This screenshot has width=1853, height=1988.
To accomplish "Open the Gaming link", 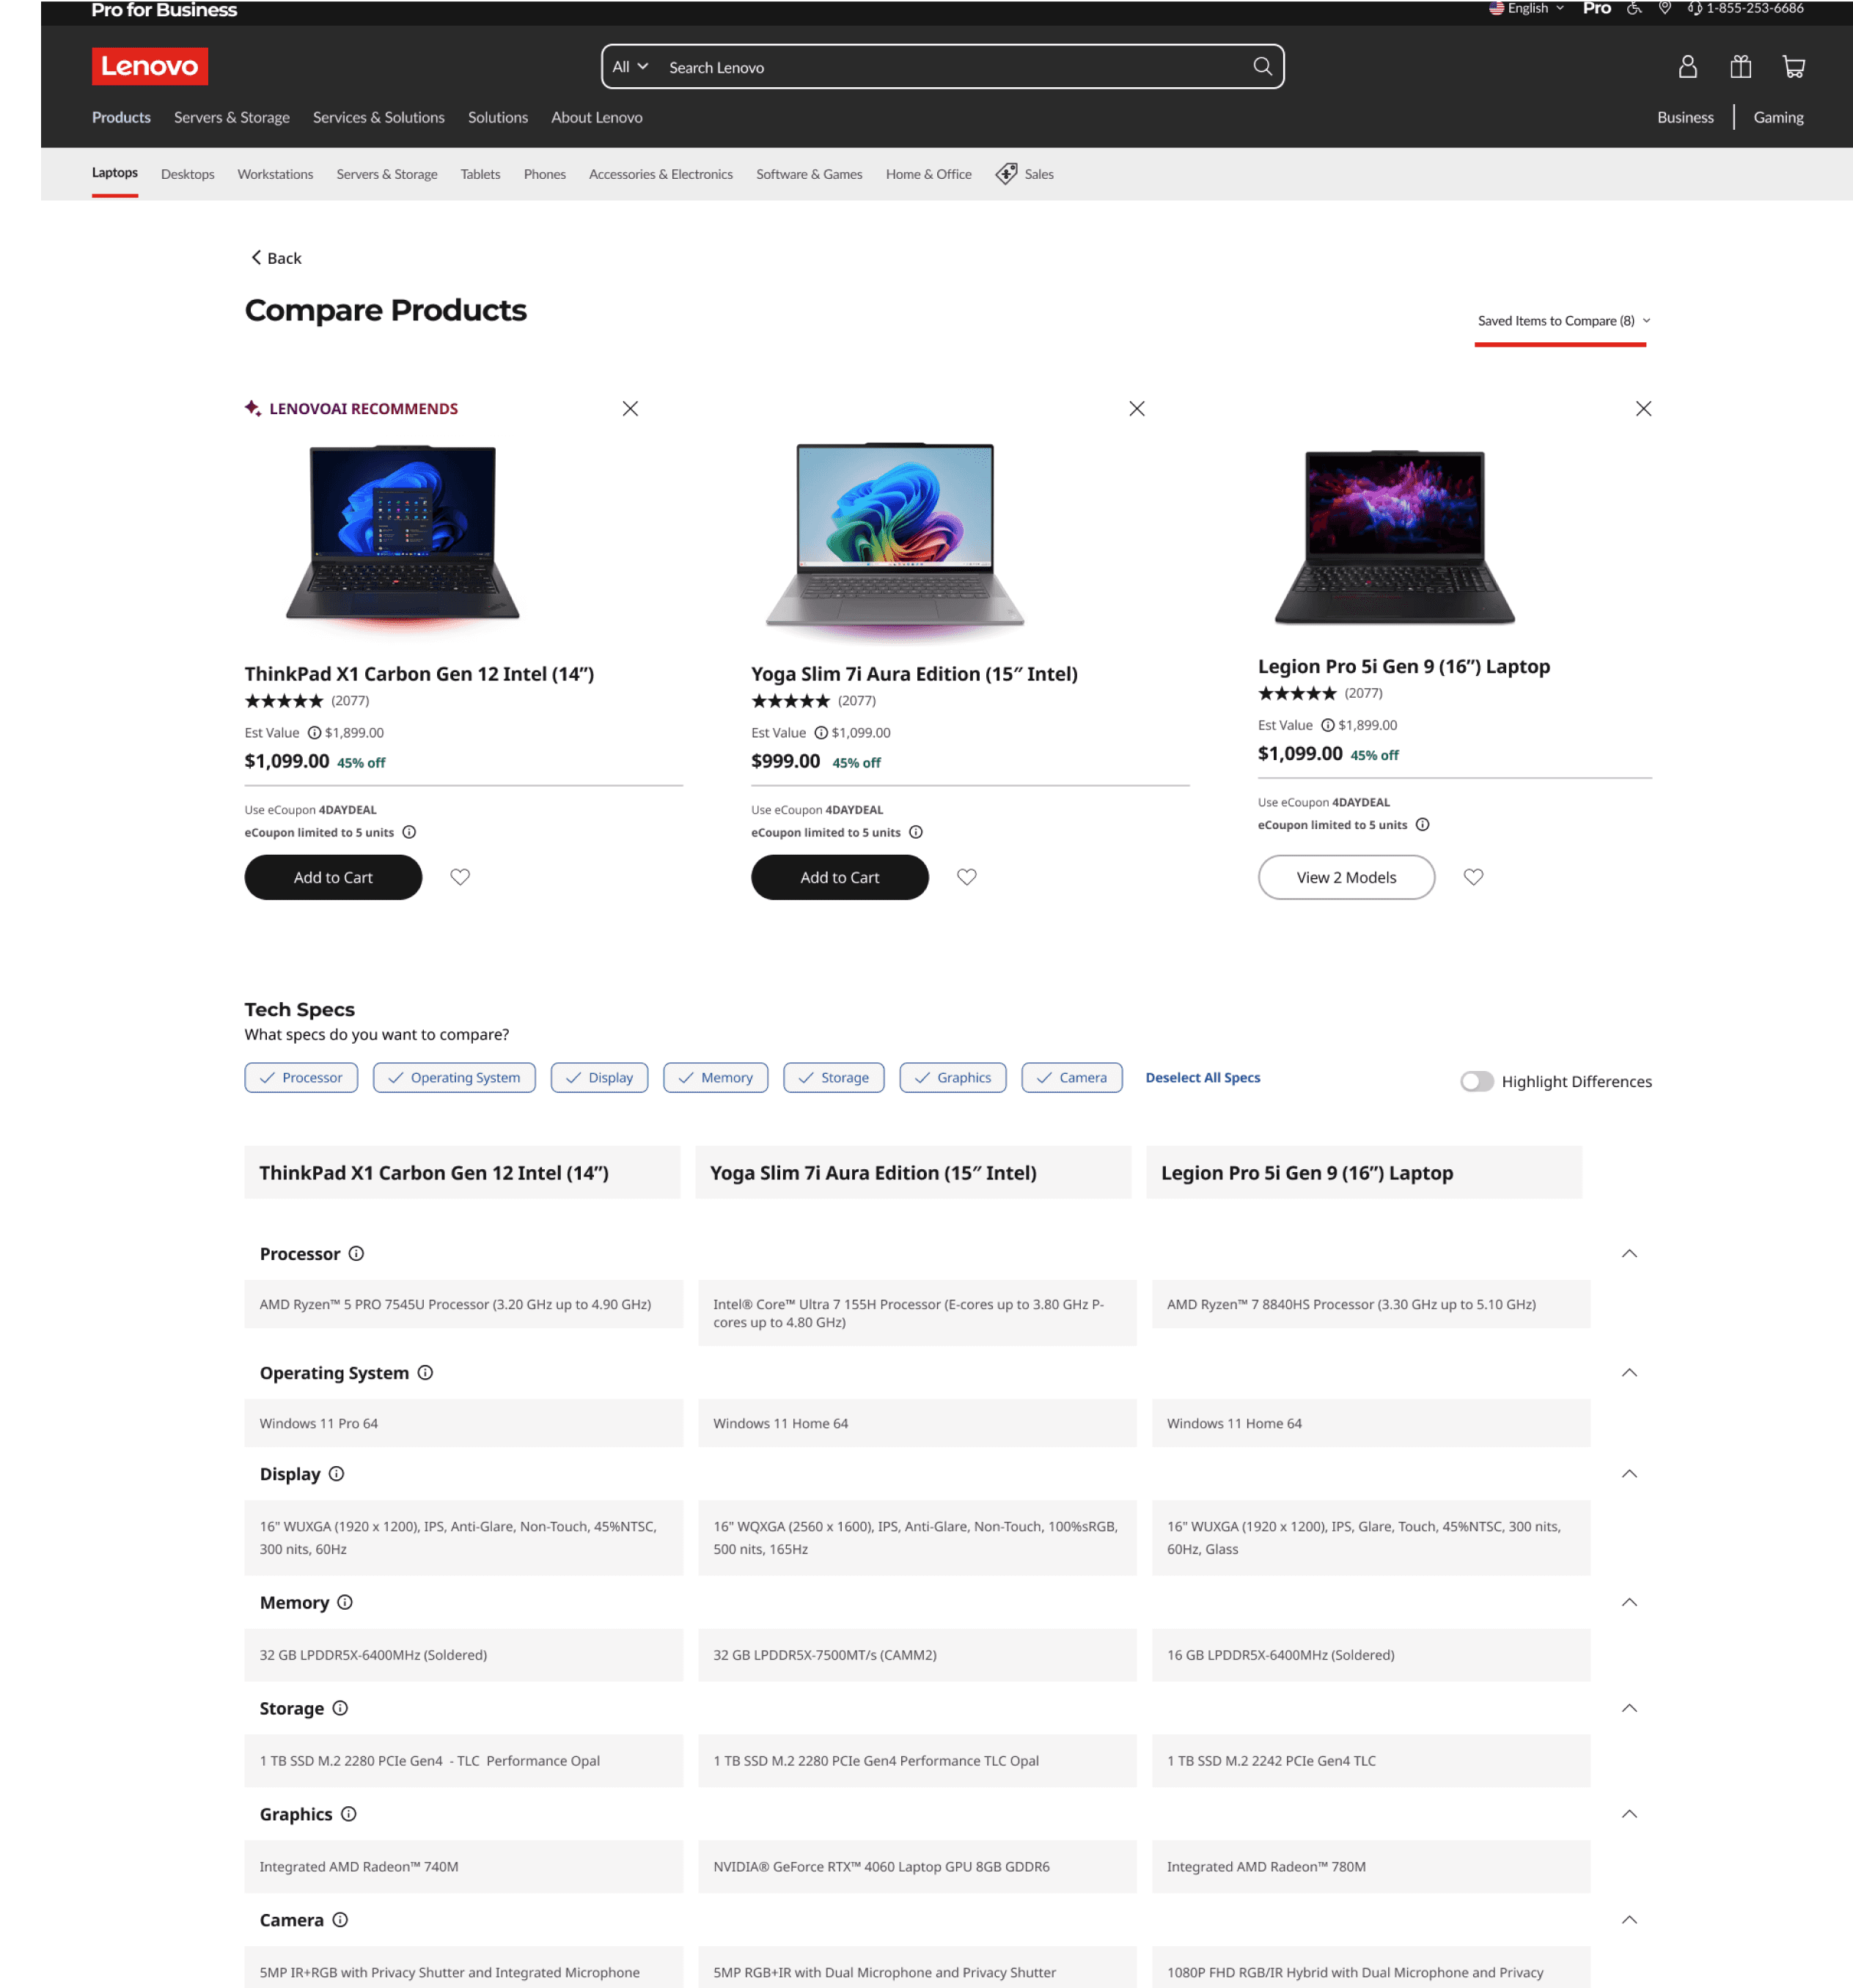I will [1778, 117].
